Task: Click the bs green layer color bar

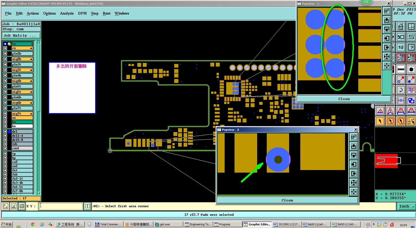Action: tap(22, 122)
